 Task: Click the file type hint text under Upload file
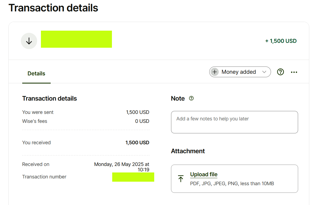[232, 184]
